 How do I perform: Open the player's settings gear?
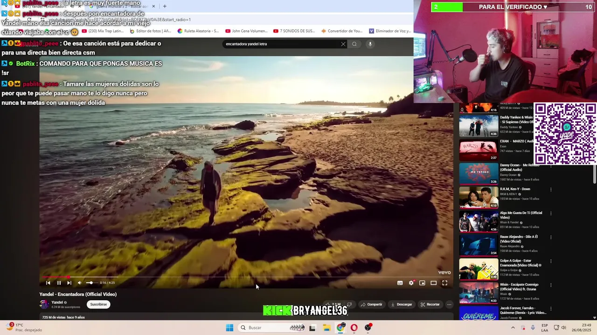(411, 283)
